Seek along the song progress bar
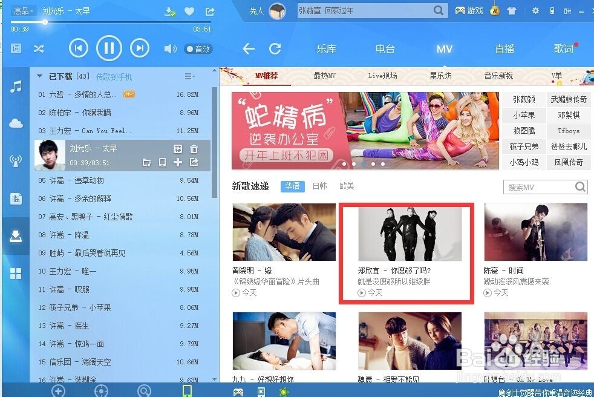This screenshot has width=594, height=397. [x=111, y=22]
